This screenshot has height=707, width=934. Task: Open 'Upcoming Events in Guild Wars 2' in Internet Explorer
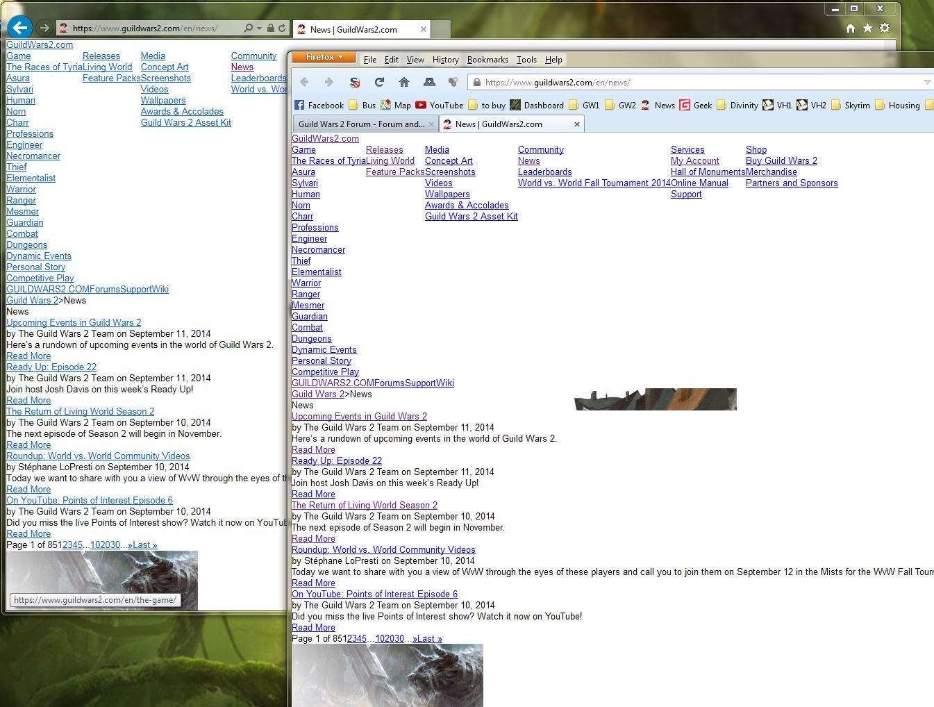click(74, 323)
